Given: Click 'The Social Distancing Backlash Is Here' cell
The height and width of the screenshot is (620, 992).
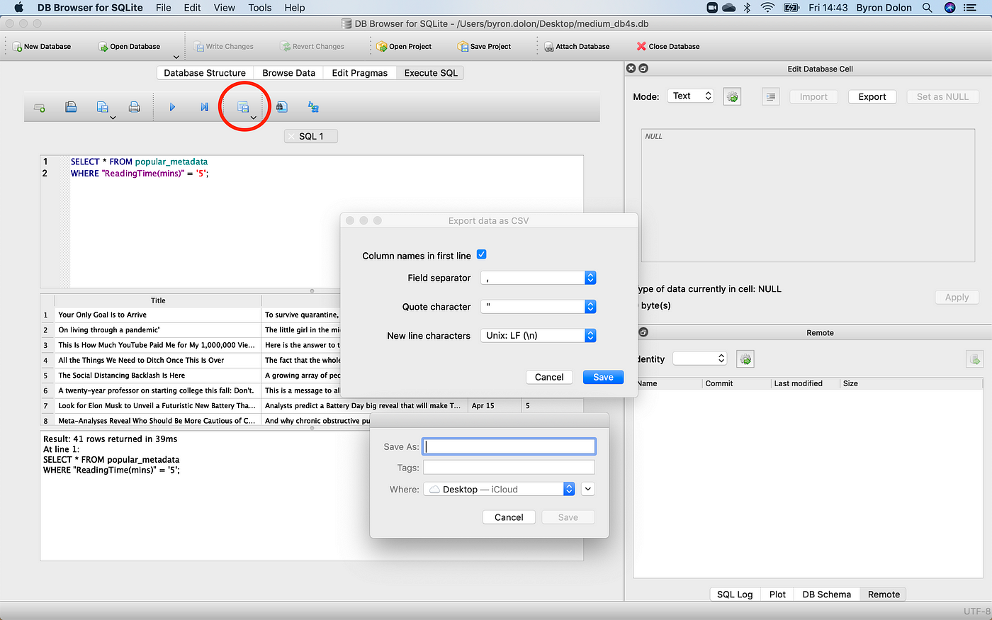Looking at the screenshot, I should tap(158, 376).
